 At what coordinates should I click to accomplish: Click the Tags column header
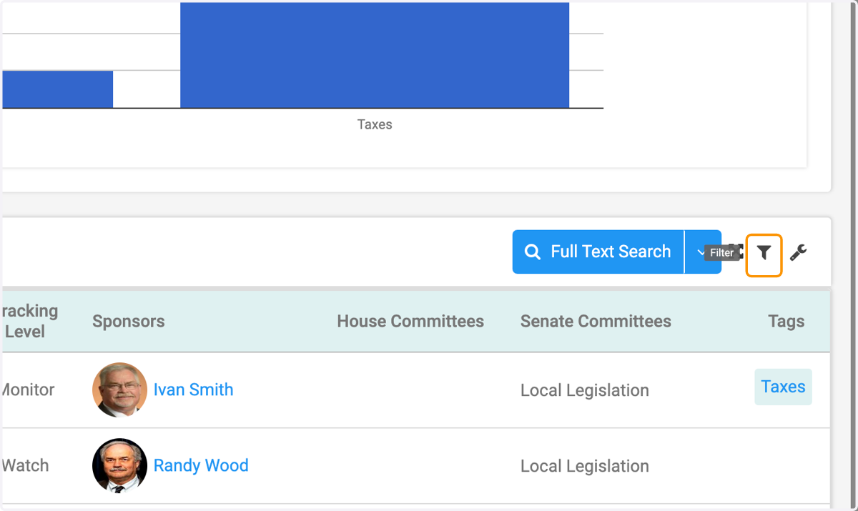(786, 322)
